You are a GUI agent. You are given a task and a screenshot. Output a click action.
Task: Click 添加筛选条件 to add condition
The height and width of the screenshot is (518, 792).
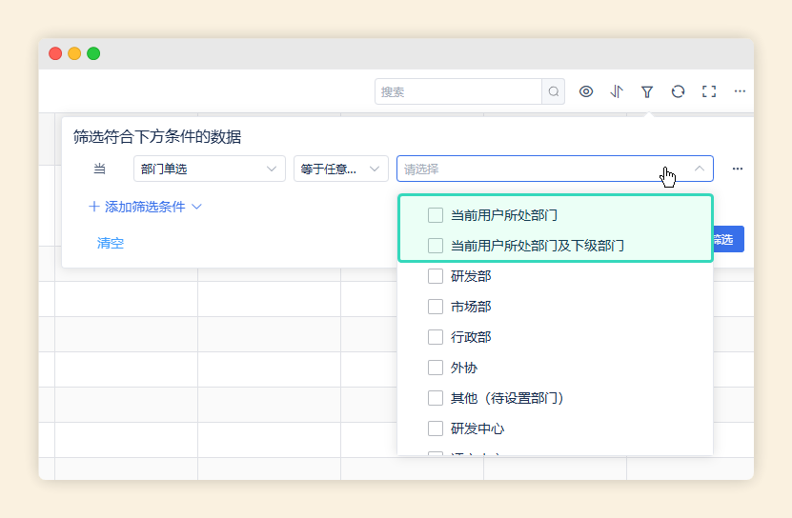coord(145,207)
